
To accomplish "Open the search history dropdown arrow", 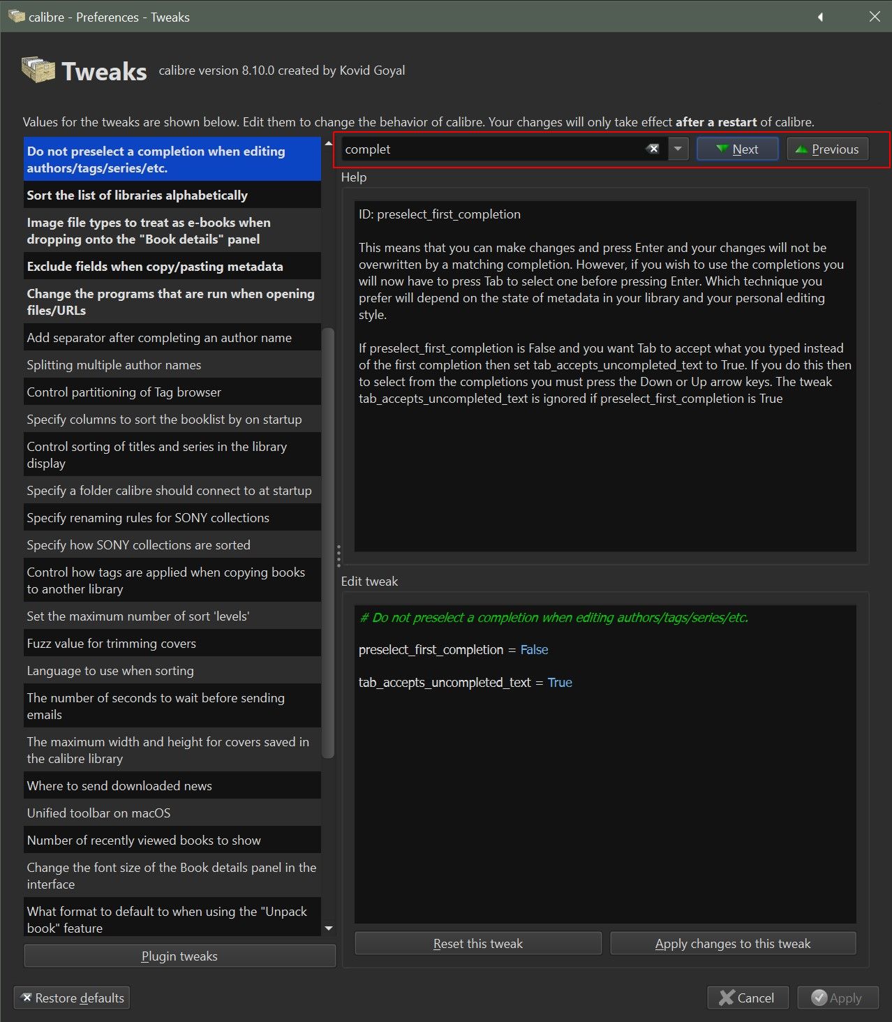I will [x=678, y=149].
